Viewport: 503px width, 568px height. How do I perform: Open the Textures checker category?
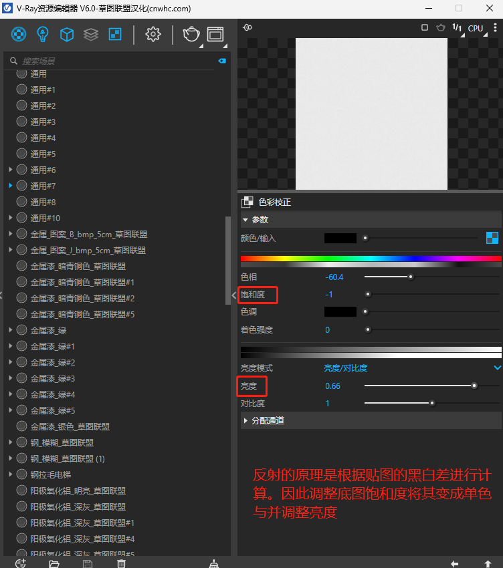(x=114, y=34)
